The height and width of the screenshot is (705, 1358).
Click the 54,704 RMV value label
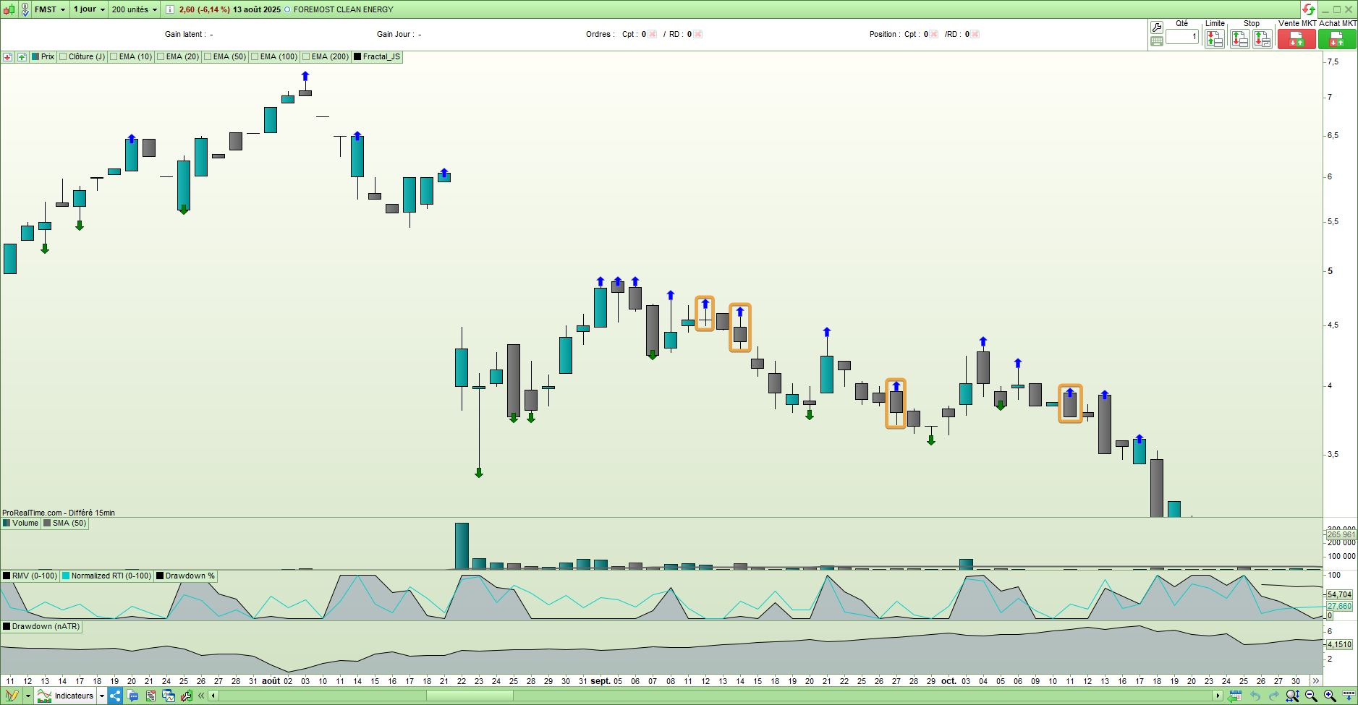[x=1340, y=595]
